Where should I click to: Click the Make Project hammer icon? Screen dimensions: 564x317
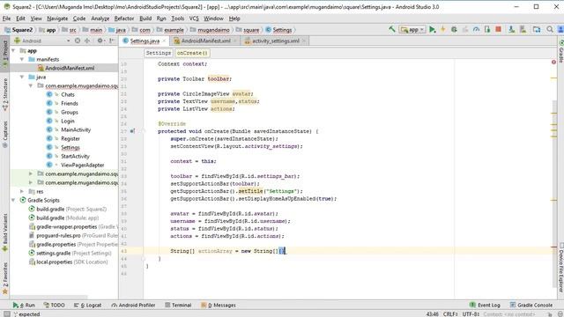pyautogui.click(x=391, y=29)
